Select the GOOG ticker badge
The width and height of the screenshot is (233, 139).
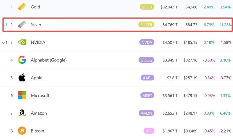point(147,60)
